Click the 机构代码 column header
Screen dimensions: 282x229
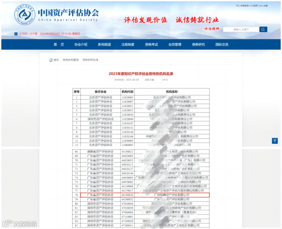coord(127,92)
